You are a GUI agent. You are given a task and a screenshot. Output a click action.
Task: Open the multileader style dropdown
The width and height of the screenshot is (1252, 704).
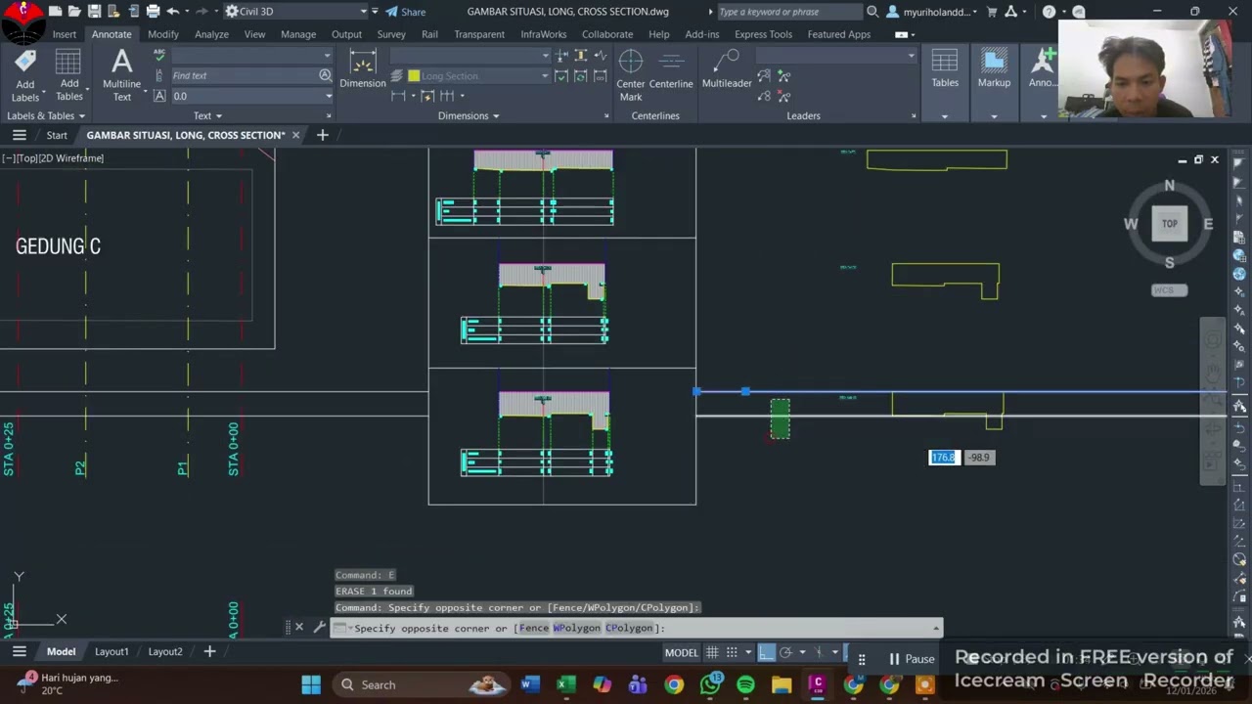pyautogui.click(x=911, y=56)
